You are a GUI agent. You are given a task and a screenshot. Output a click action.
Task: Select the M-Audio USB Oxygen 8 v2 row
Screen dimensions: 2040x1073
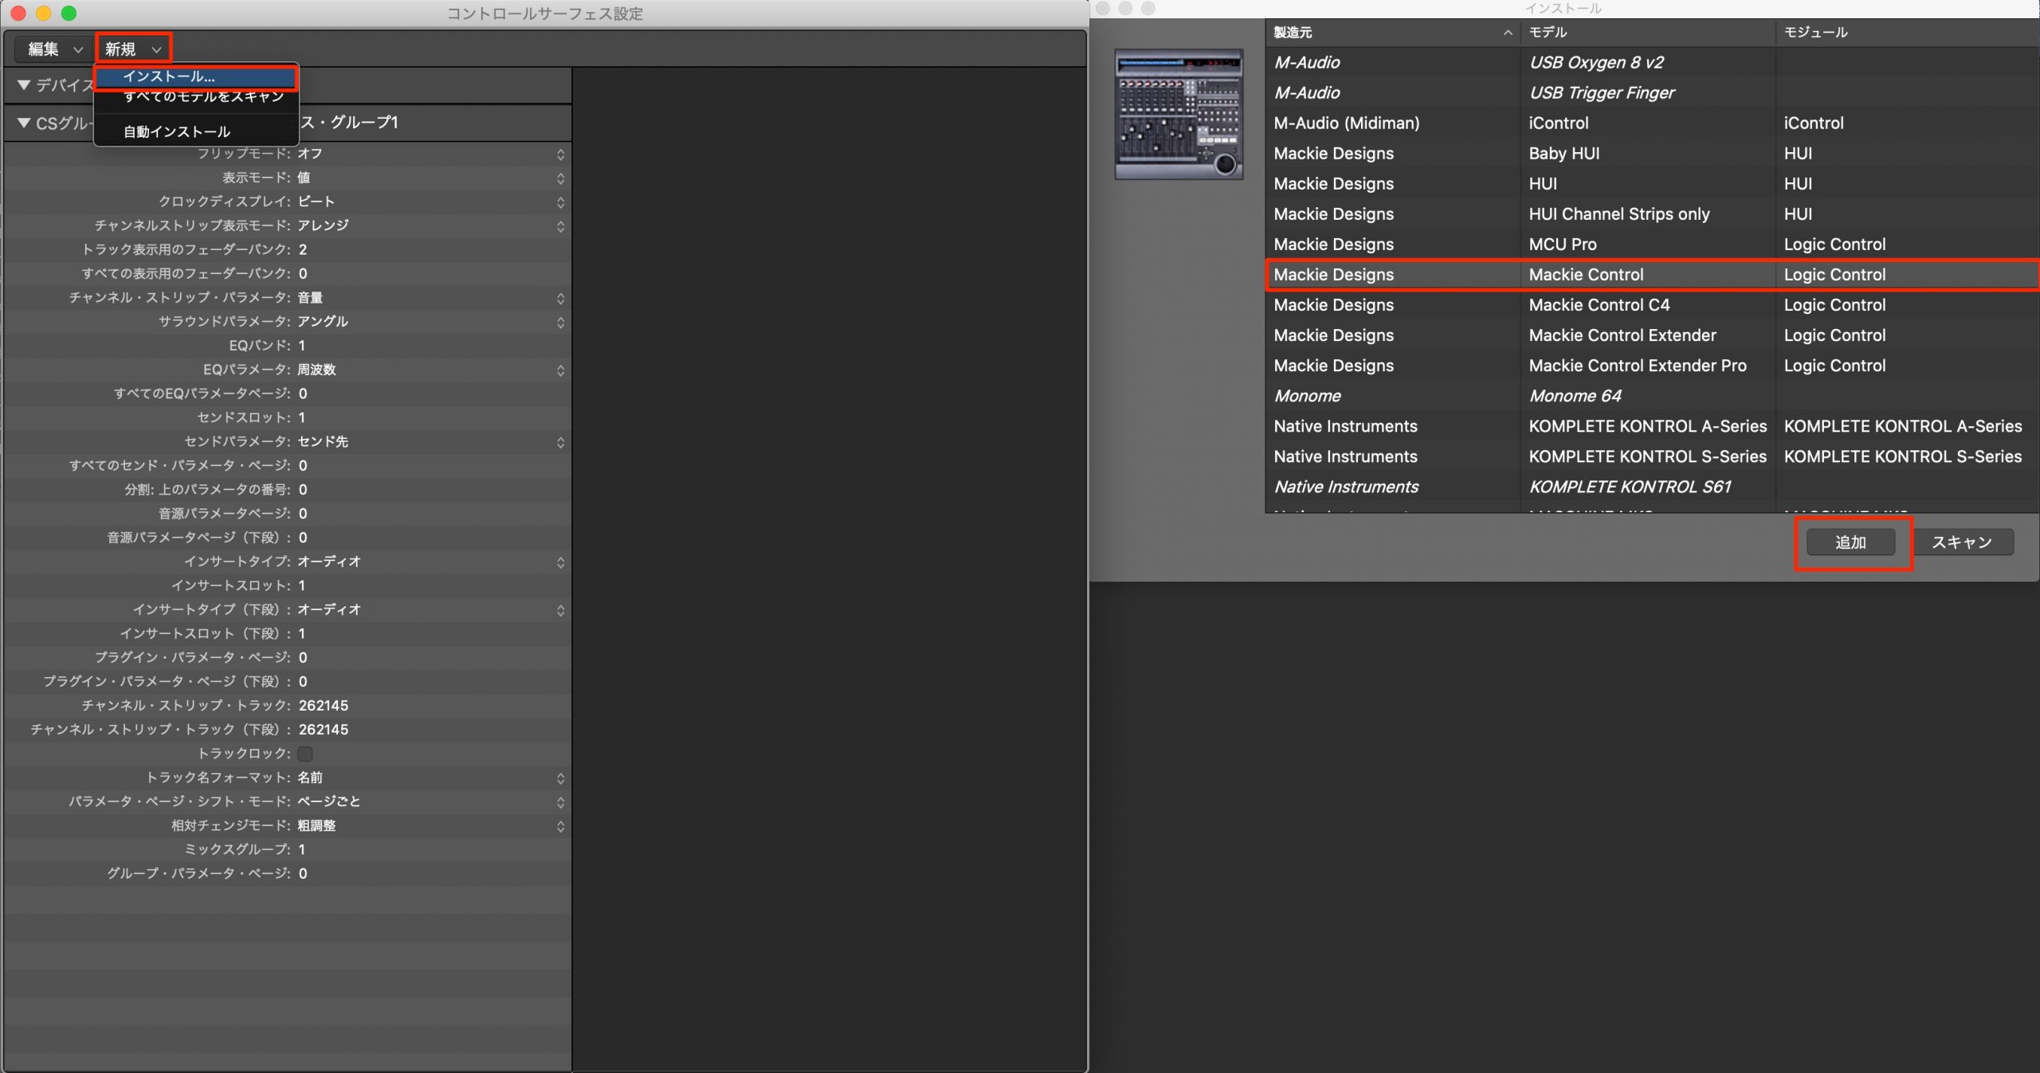1652,62
